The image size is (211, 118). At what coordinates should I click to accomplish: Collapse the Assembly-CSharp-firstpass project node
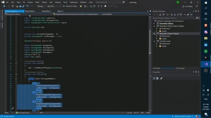click(154, 33)
